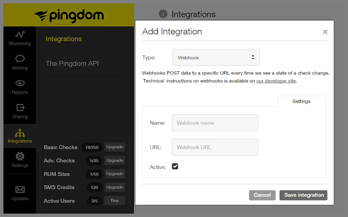Click the Pingdom logo
This screenshot has height=217, width=348.
69,14
